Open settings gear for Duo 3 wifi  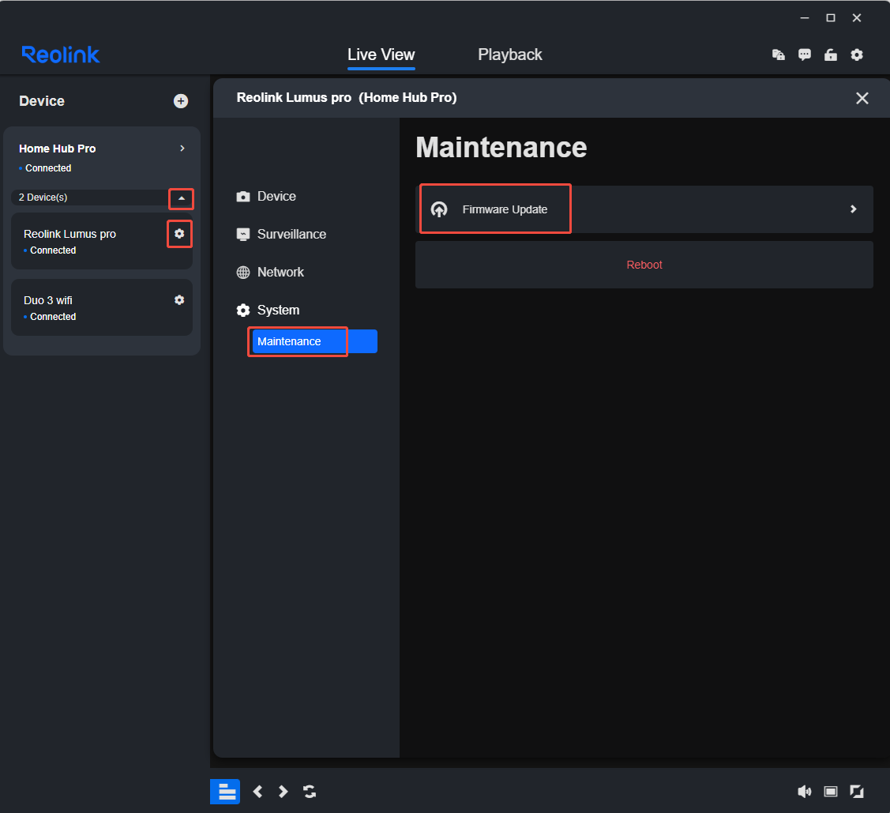(x=179, y=299)
